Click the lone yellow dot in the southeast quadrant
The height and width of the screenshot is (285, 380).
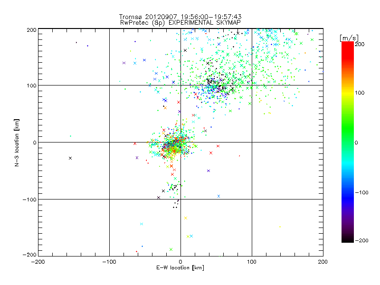(280, 227)
